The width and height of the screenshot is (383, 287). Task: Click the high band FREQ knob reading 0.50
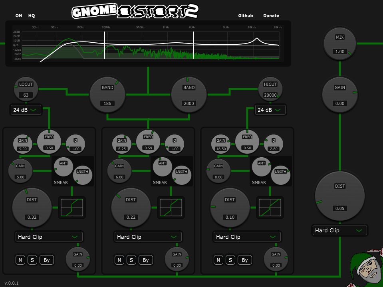247,142
